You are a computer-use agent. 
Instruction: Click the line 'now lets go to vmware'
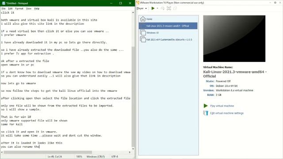click(19, 83)
